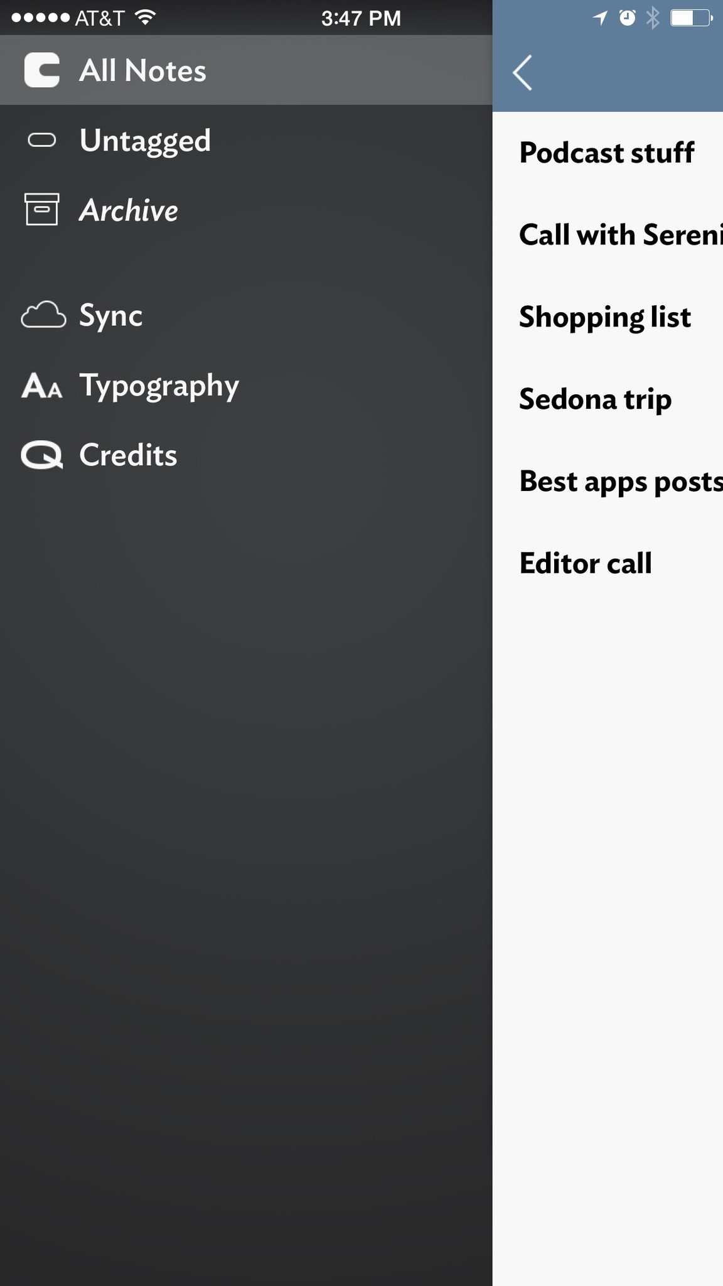Tap the alarm clock status icon
Screen dimensions: 723x1286
pos(627,18)
